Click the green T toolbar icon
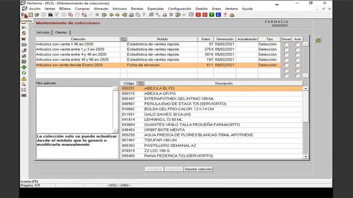The width and height of the screenshot is (353, 198). pos(212,15)
